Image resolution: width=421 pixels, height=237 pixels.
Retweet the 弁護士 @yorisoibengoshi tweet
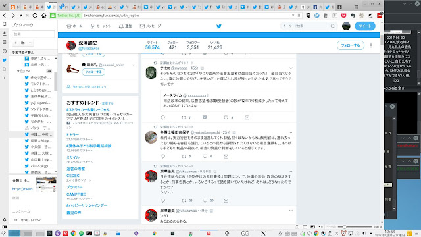click(x=184, y=157)
